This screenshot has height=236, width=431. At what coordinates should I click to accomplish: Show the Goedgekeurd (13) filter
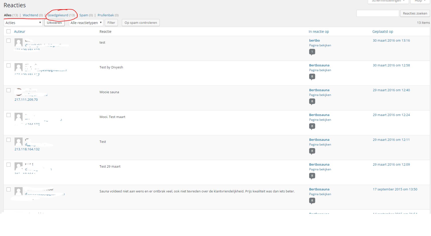(x=61, y=15)
